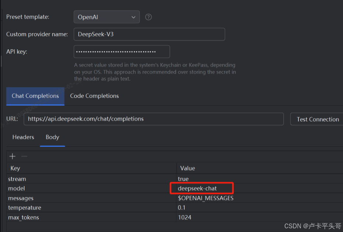Image resolution: width=343 pixels, height=232 pixels.
Task: Select the model key cell
Action: pyautogui.click(x=91, y=188)
